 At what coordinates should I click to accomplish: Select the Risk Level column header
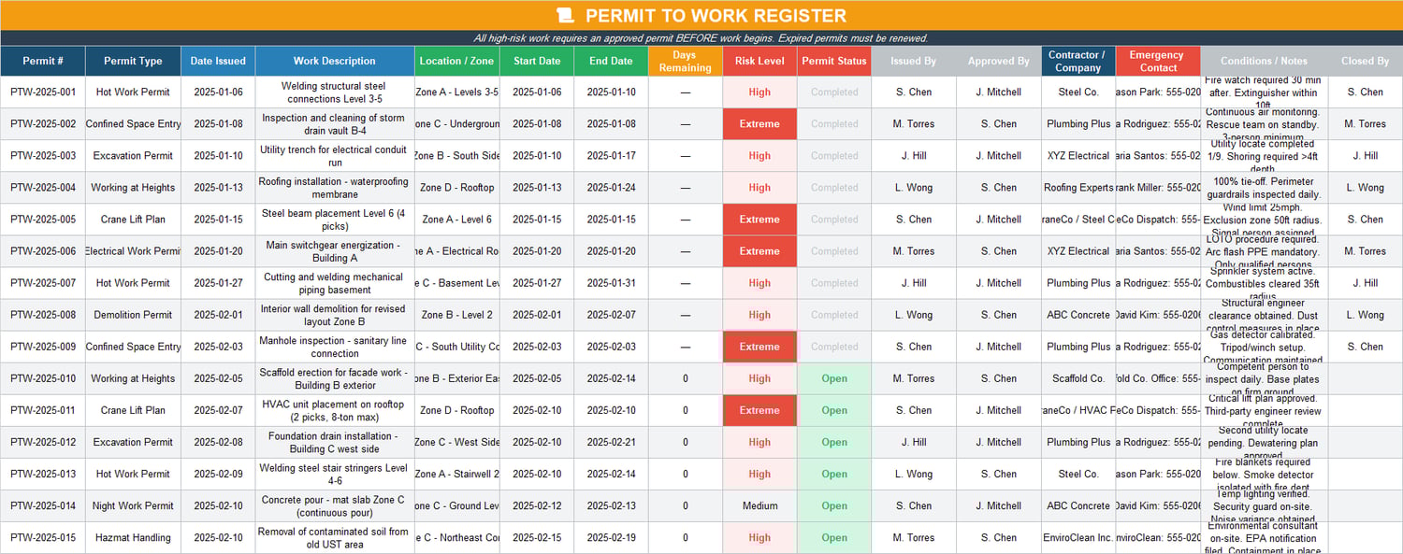pos(759,60)
